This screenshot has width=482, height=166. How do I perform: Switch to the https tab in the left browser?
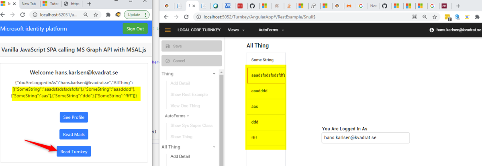coord(72,4)
